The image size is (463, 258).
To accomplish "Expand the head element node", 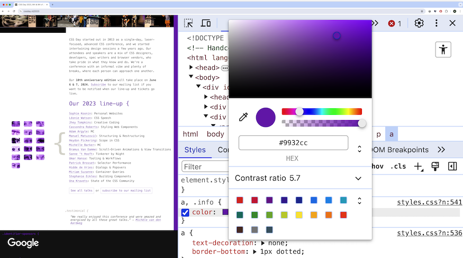I will pos(193,68).
